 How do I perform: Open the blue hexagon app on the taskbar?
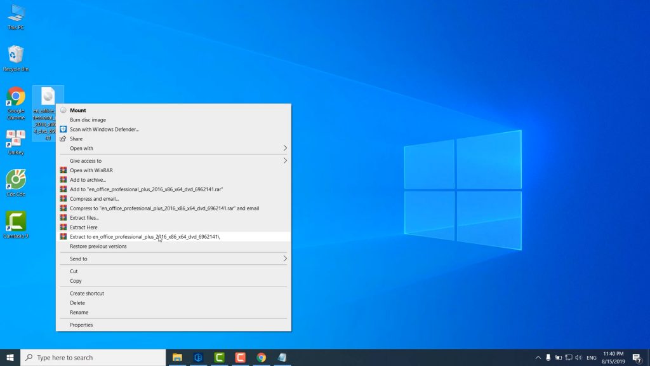point(198,357)
